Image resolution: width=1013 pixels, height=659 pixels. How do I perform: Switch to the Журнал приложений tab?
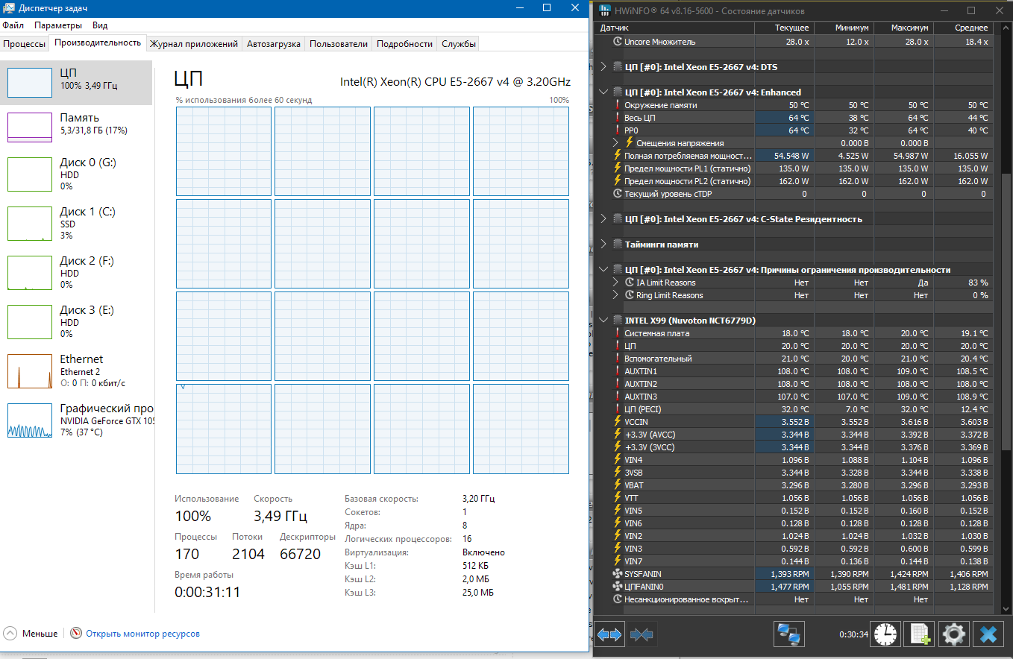(x=194, y=44)
